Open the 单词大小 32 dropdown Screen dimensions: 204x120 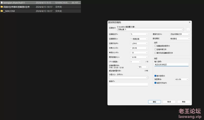(139, 52)
